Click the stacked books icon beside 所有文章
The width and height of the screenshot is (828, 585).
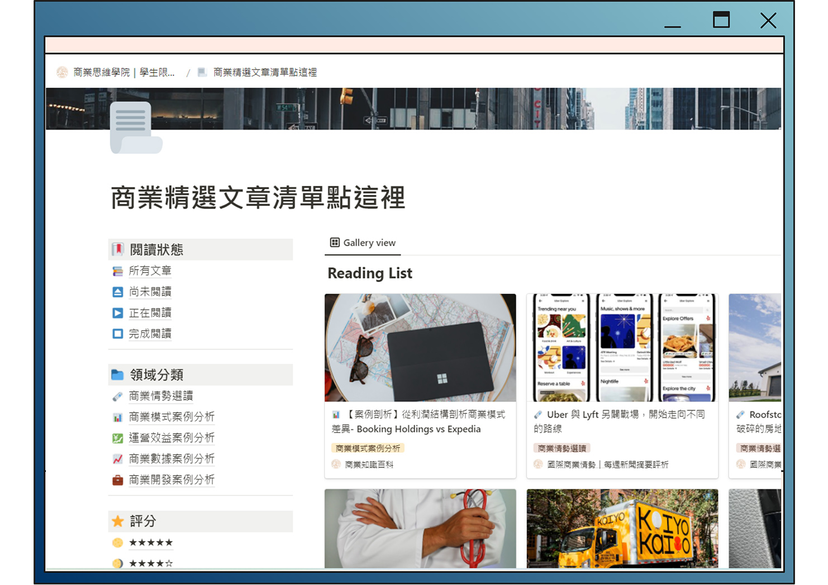pyautogui.click(x=117, y=271)
